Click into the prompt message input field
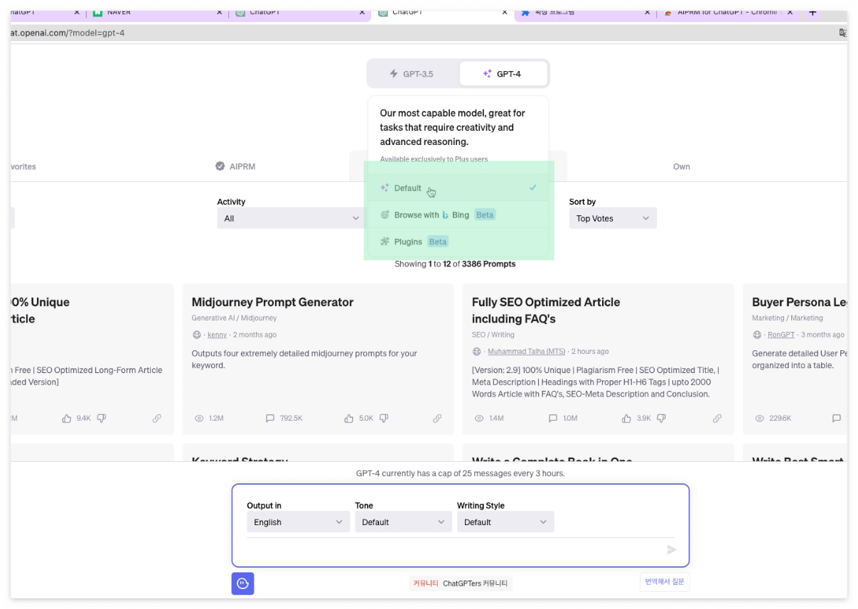 [455, 549]
